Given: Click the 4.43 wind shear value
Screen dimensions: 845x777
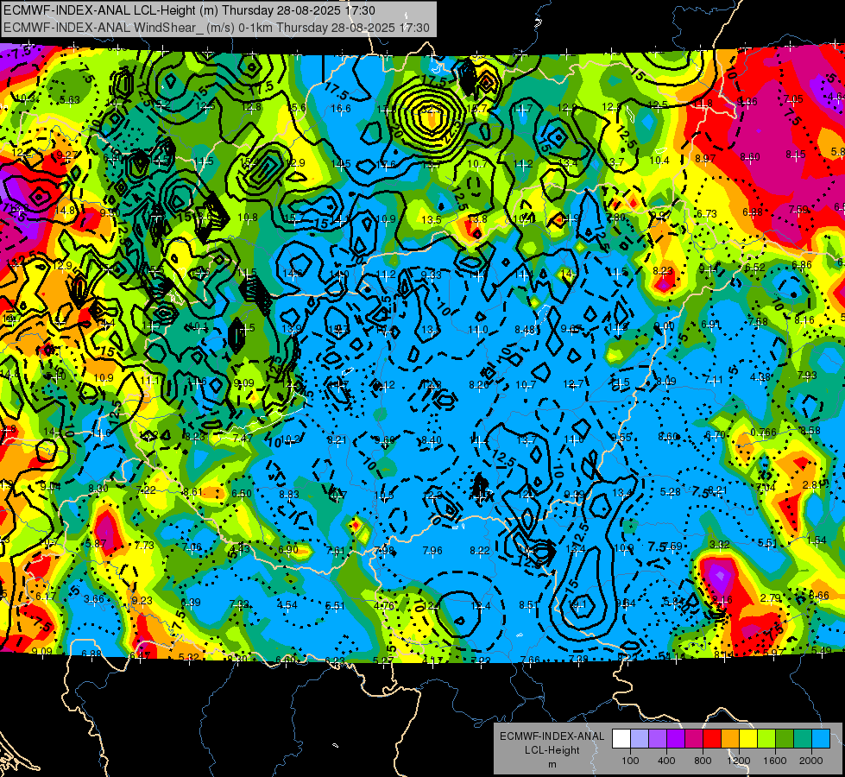Looking at the screenshot, I should pyautogui.click(x=240, y=549).
